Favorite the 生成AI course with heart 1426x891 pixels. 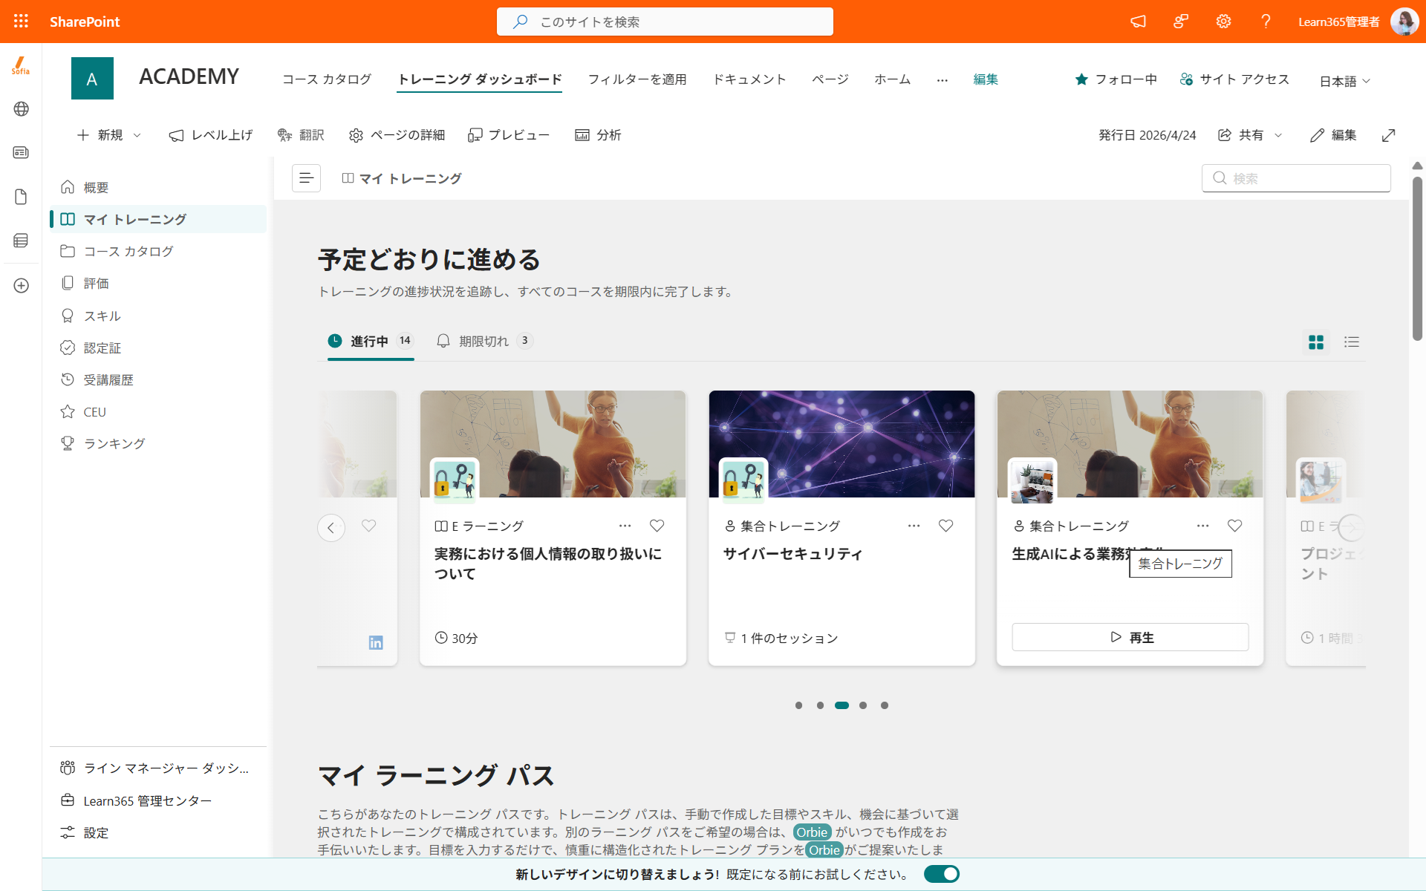[1234, 526]
